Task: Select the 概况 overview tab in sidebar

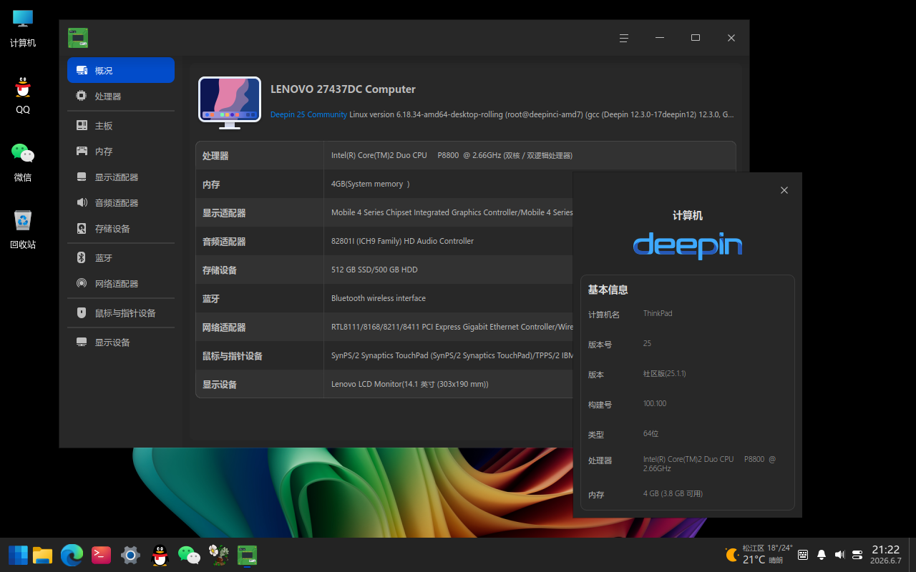Action: 121,70
